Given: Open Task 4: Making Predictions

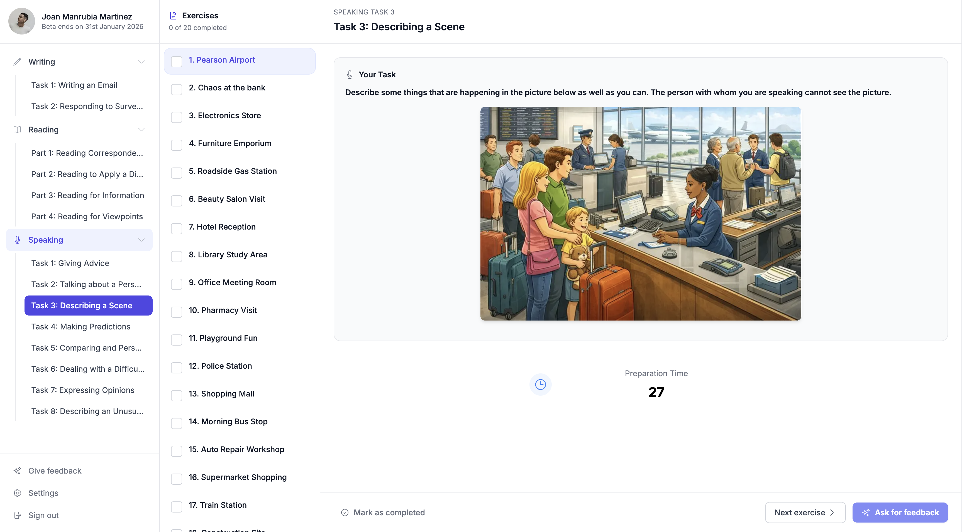Looking at the screenshot, I should (x=81, y=326).
